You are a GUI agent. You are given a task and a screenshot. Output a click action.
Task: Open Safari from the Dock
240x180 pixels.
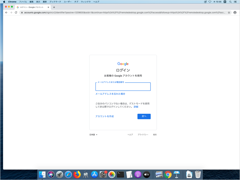pos(68,174)
